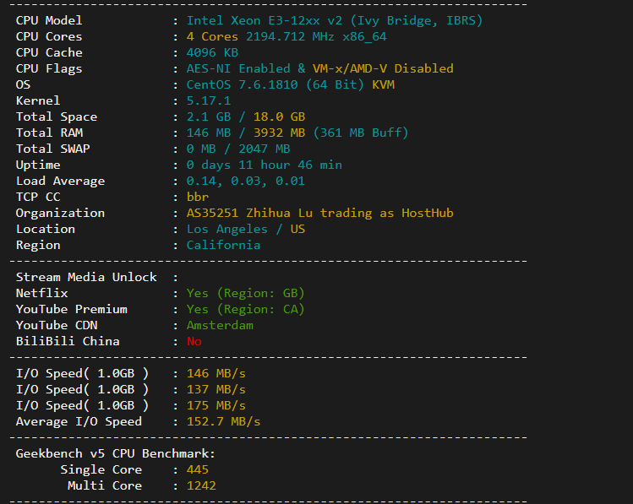Click the Average I/O Speed 152.7 MB/s
Image resolution: width=633 pixels, height=504 pixels.
coord(223,422)
